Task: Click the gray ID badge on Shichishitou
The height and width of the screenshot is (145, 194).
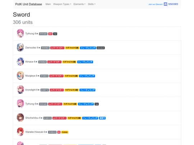Action: [47, 118]
